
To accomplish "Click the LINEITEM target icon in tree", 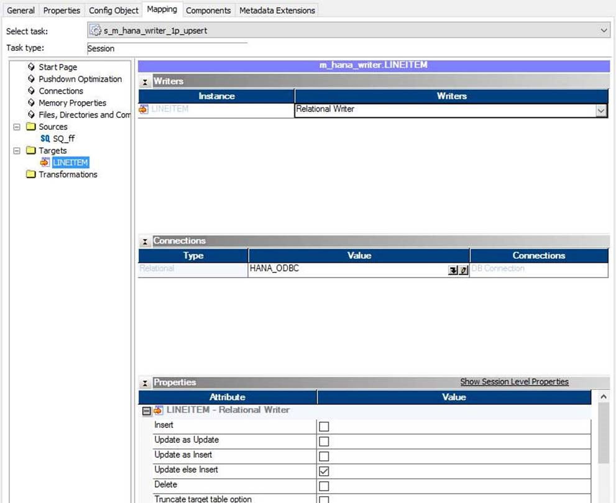I will click(x=45, y=162).
